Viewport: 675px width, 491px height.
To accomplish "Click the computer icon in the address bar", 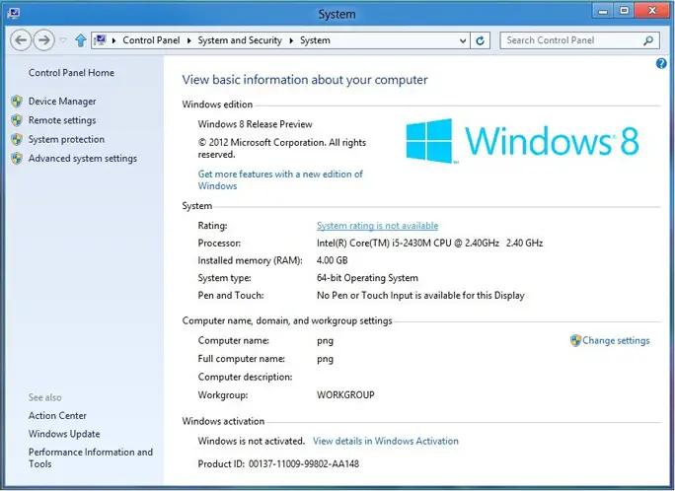I will 101,40.
